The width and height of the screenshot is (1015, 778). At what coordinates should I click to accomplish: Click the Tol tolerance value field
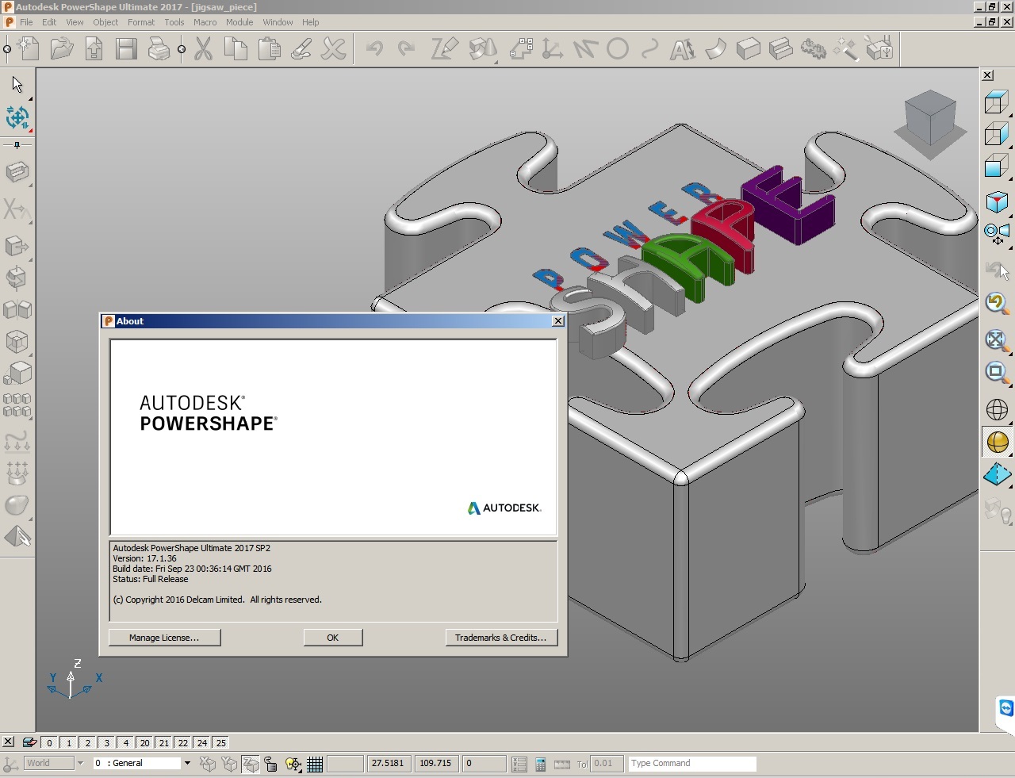pos(607,763)
